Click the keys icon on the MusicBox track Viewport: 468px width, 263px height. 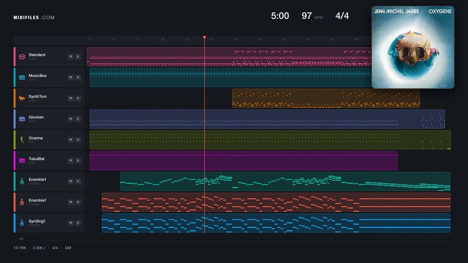[22, 77]
